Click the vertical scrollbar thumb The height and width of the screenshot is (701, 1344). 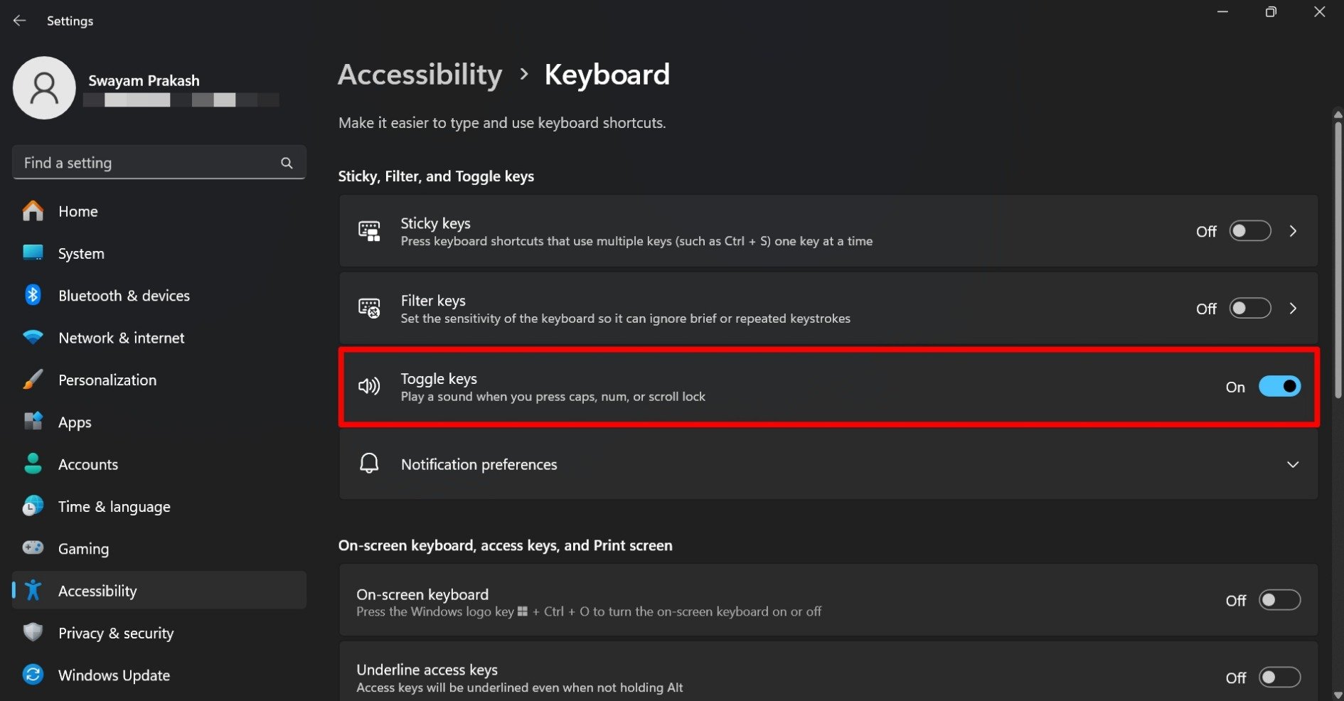1338,256
